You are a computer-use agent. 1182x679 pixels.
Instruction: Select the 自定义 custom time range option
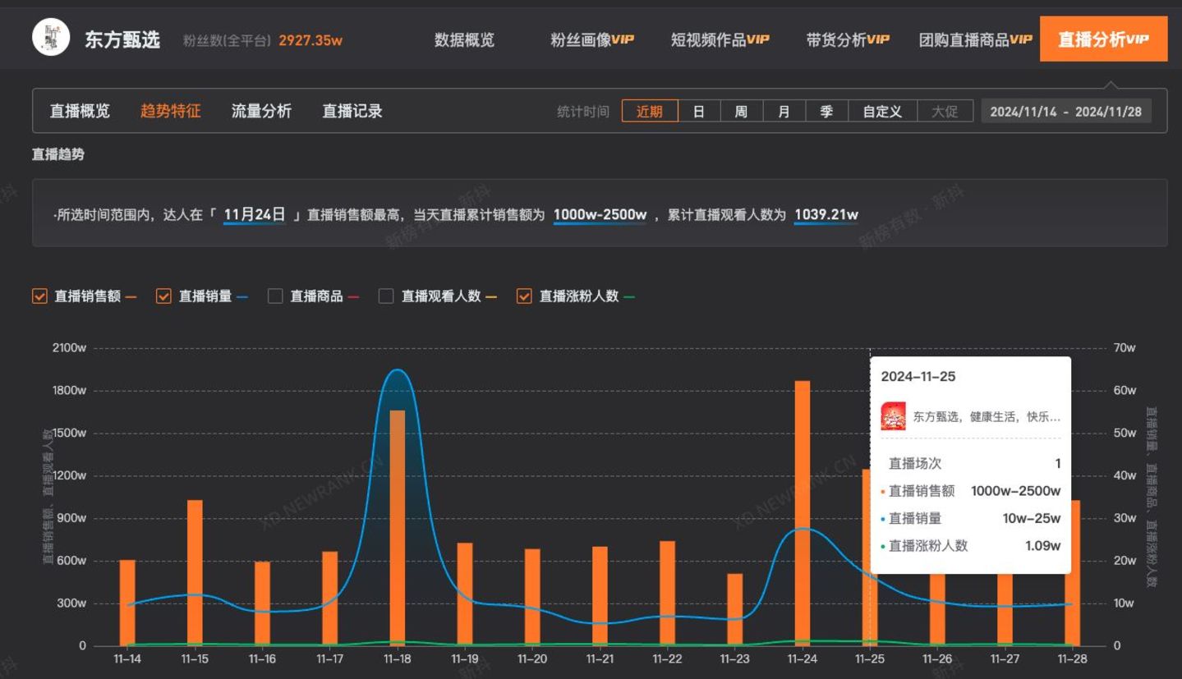pos(882,112)
